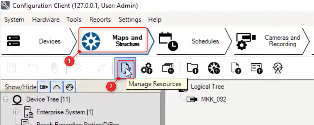Click the compass warning triangle icon
This screenshot has height=125, width=314.
(278, 68)
